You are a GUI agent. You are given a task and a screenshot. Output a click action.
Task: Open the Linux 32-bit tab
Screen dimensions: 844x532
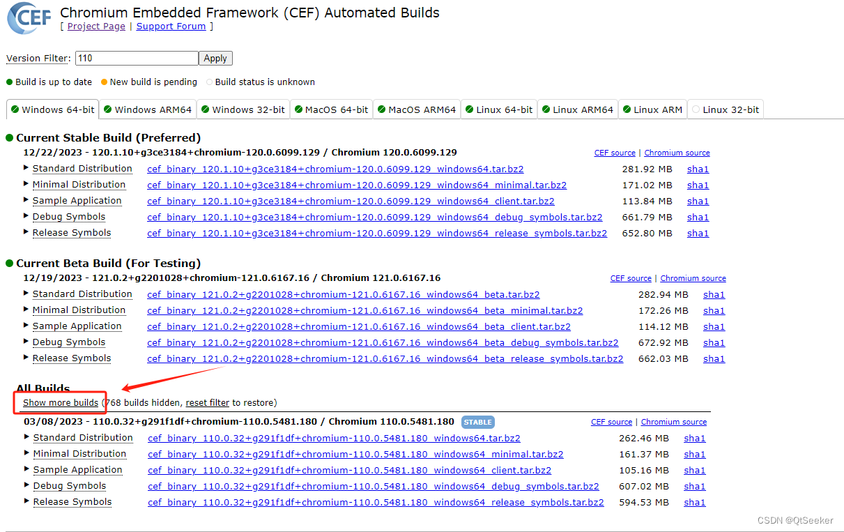(726, 109)
